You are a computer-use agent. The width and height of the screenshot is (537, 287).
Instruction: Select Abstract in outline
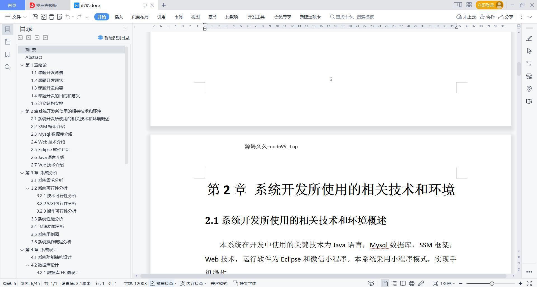(34, 57)
